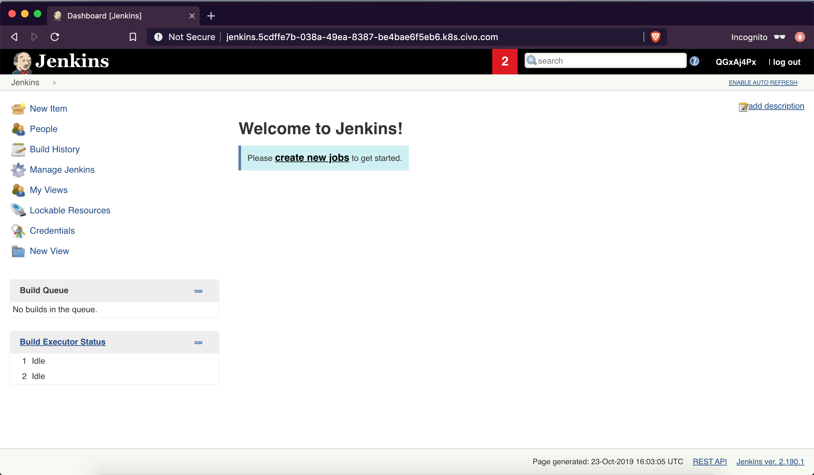This screenshot has height=475, width=814.
Task: Click executor 1 Idle row
Action: pos(114,361)
